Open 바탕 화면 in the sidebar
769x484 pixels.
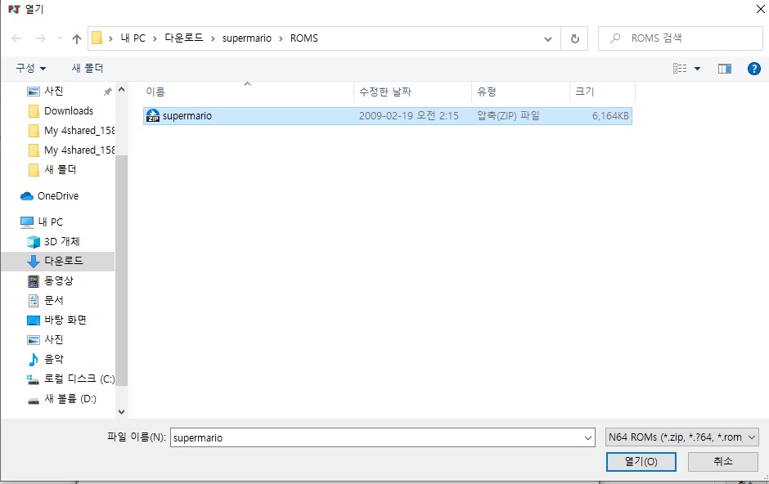65,320
